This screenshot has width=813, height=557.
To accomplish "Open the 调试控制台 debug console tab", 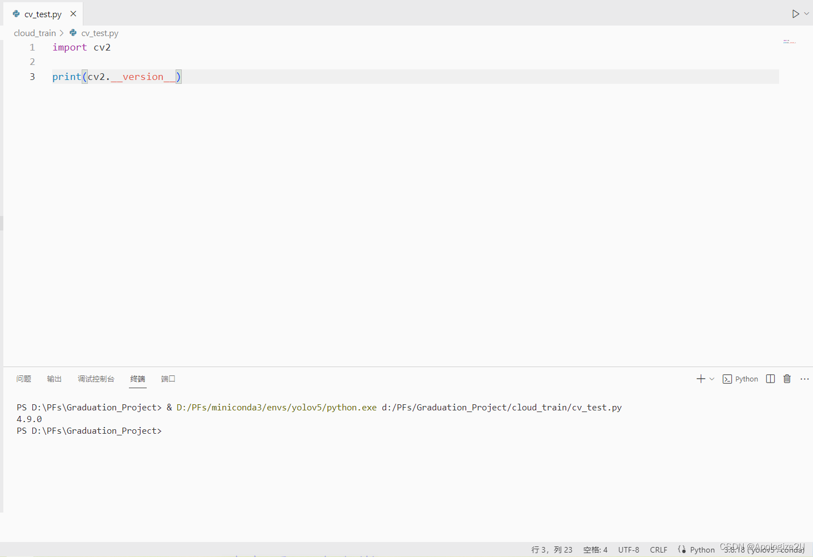I will pos(96,379).
